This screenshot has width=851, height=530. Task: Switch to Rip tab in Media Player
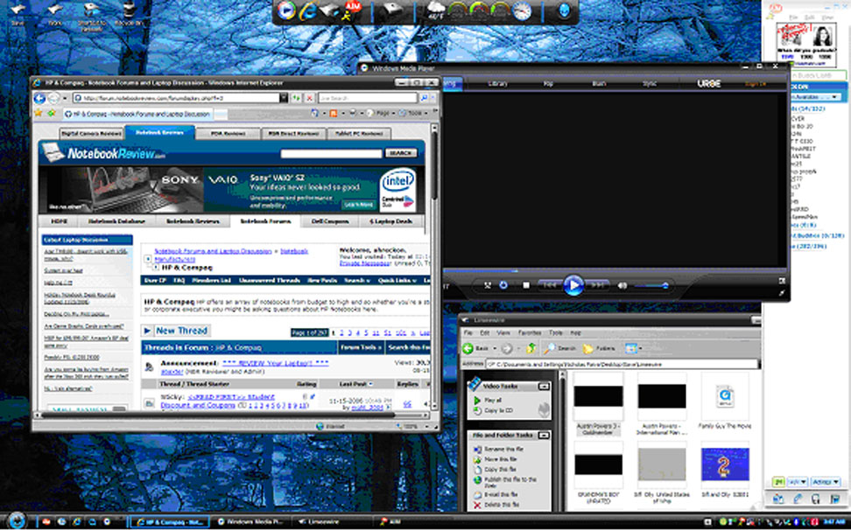[x=548, y=84]
